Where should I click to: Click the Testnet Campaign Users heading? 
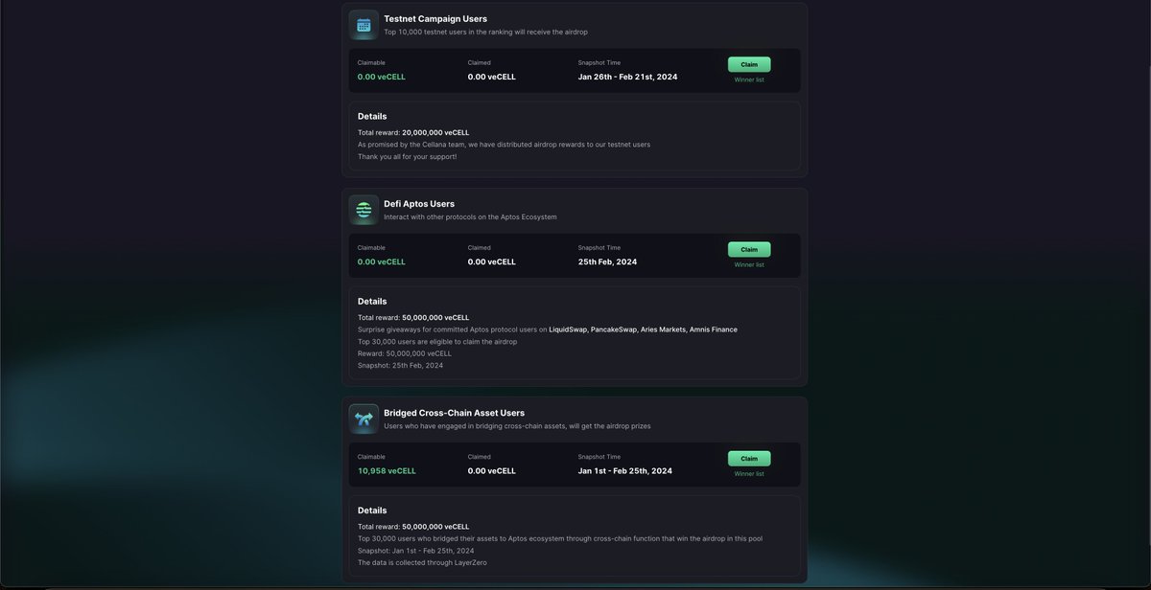tap(435, 18)
